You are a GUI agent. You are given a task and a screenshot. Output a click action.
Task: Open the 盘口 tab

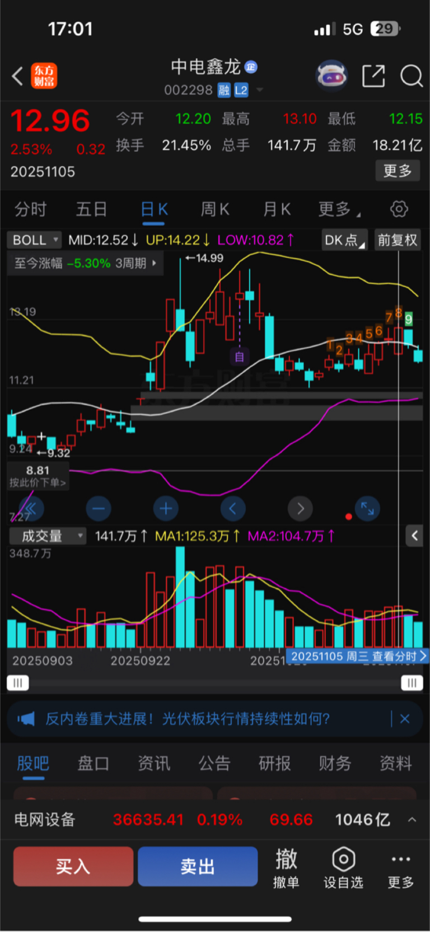[94, 764]
